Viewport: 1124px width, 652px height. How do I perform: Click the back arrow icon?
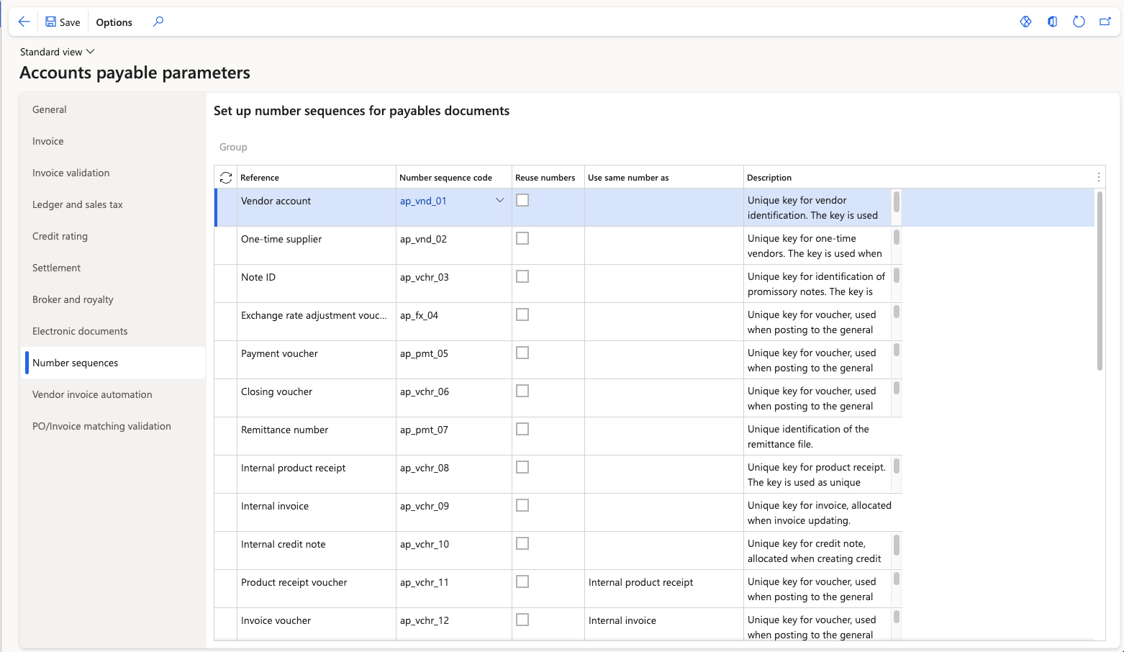coord(24,22)
